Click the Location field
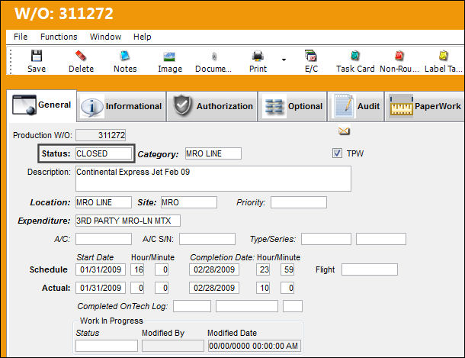The height and width of the screenshot is (358, 465). [104, 202]
